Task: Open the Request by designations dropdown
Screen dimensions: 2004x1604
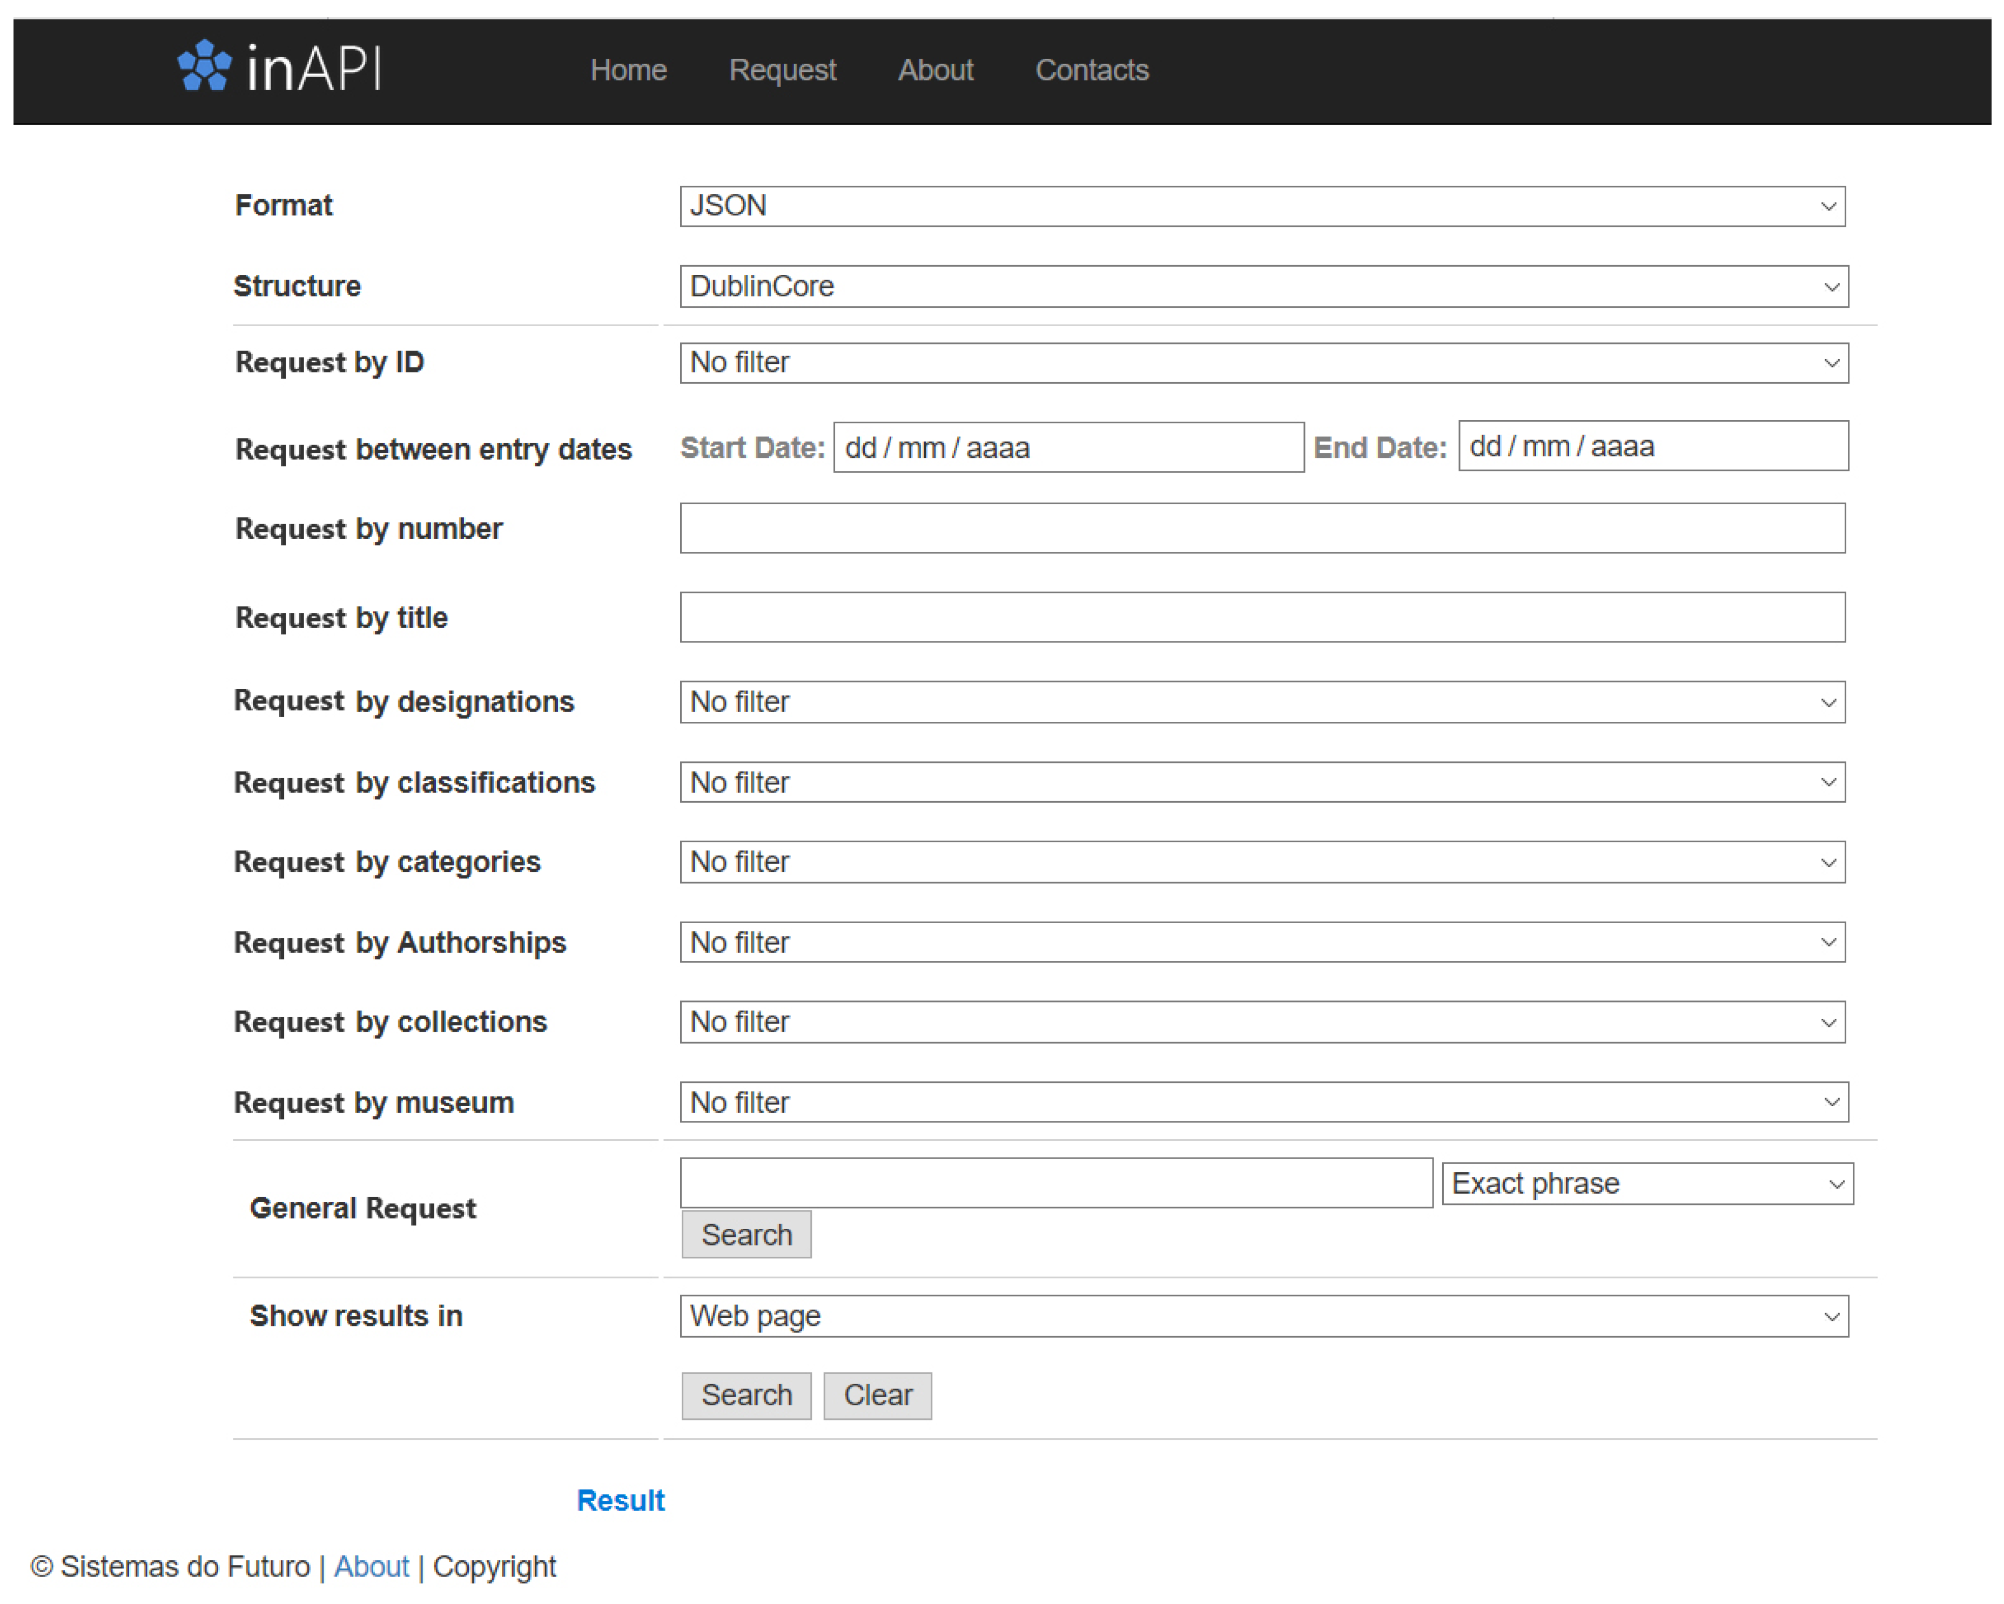Action: tap(1261, 702)
